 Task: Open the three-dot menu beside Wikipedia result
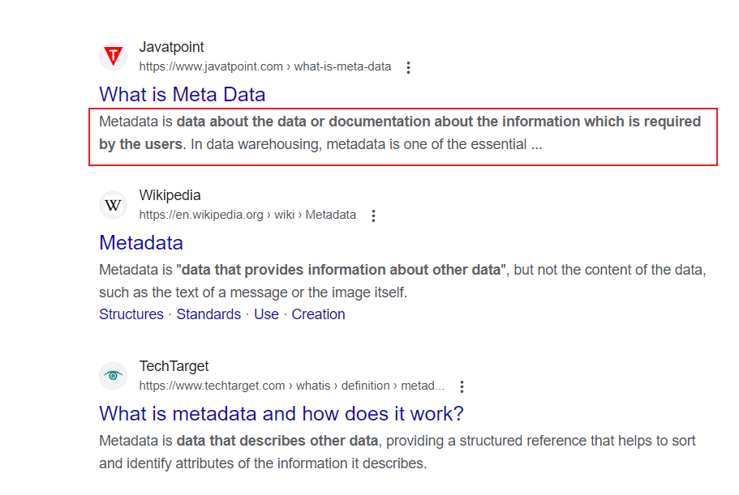click(x=373, y=215)
